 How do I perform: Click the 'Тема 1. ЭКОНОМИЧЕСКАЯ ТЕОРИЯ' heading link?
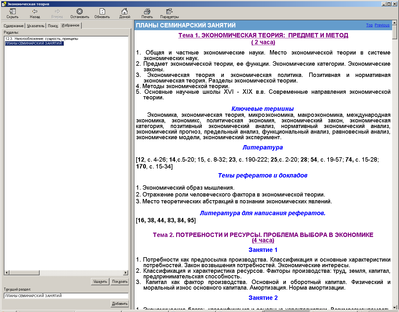(x=263, y=35)
